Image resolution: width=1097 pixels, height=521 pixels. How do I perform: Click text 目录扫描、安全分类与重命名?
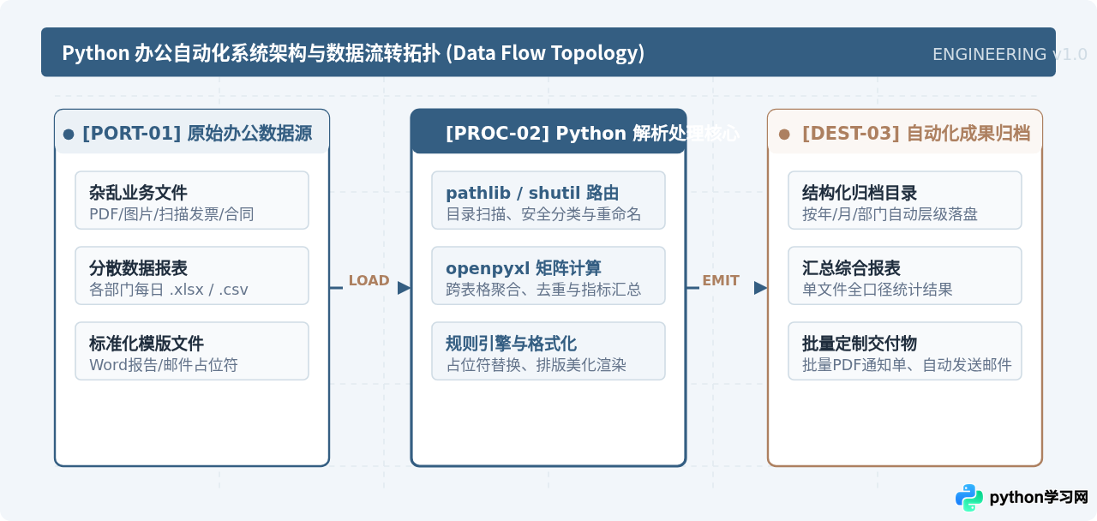pyautogui.click(x=543, y=214)
